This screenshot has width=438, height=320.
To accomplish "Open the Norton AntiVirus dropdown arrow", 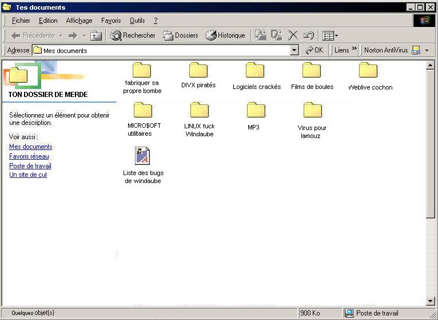I will pos(427,50).
